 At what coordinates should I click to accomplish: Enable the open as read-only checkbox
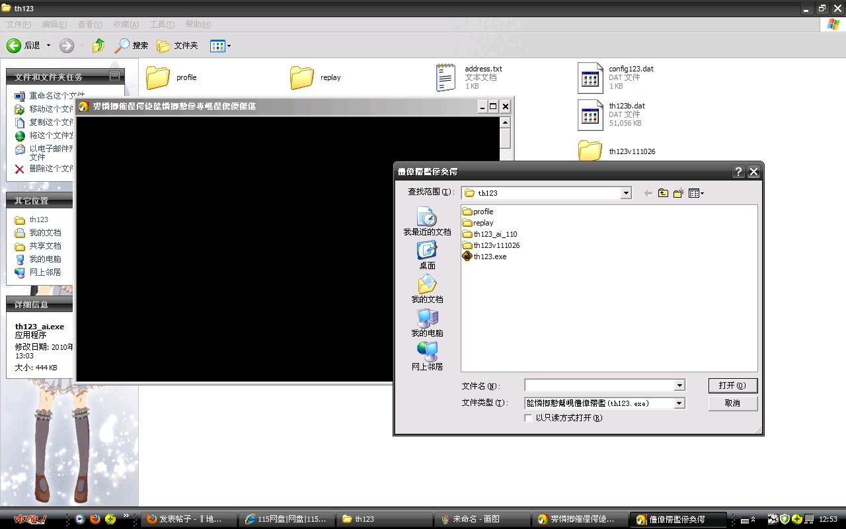528,418
